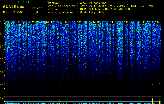This screenshot has width=164, height=104.
Task: Click the 0.6 frequency axis label
Action: point(2,99)
